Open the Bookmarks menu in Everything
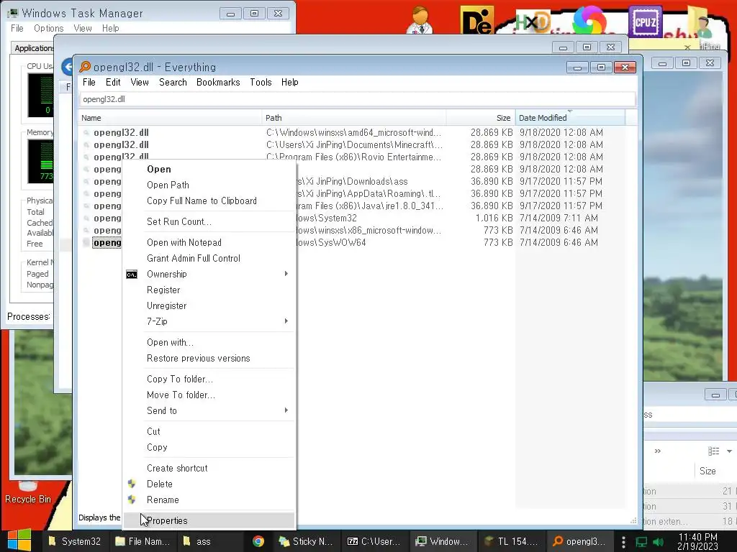Image resolution: width=737 pixels, height=552 pixels. pos(218,82)
